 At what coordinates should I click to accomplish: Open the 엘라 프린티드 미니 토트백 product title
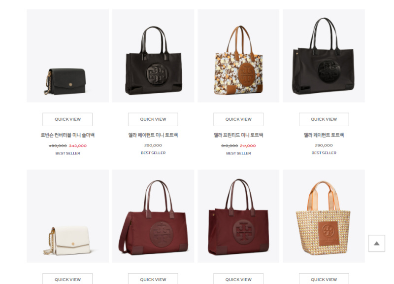click(238, 135)
